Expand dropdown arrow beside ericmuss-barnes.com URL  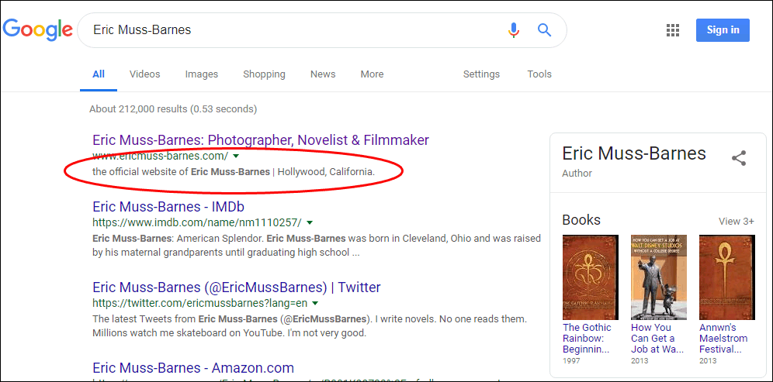coord(236,157)
